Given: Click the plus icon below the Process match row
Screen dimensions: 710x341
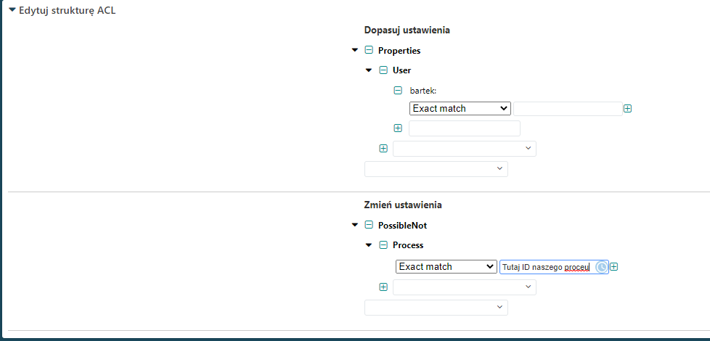Looking at the screenshot, I should (x=383, y=287).
